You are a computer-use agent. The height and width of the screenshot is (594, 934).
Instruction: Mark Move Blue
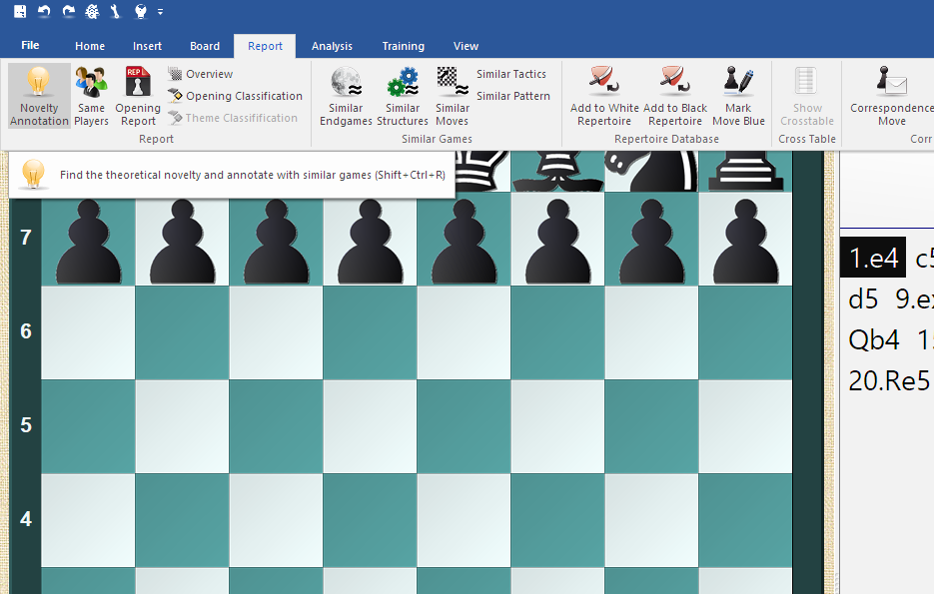pyautogui.click(x=738, y=95)
